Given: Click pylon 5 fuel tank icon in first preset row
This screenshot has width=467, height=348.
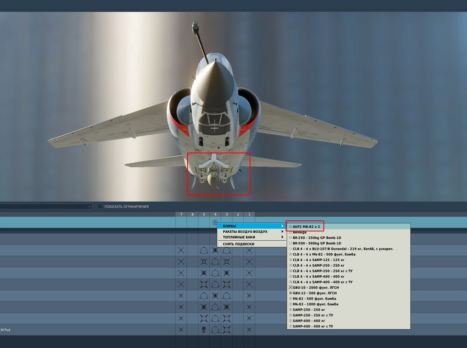Looking at the screenshot, I should [204, 251].
